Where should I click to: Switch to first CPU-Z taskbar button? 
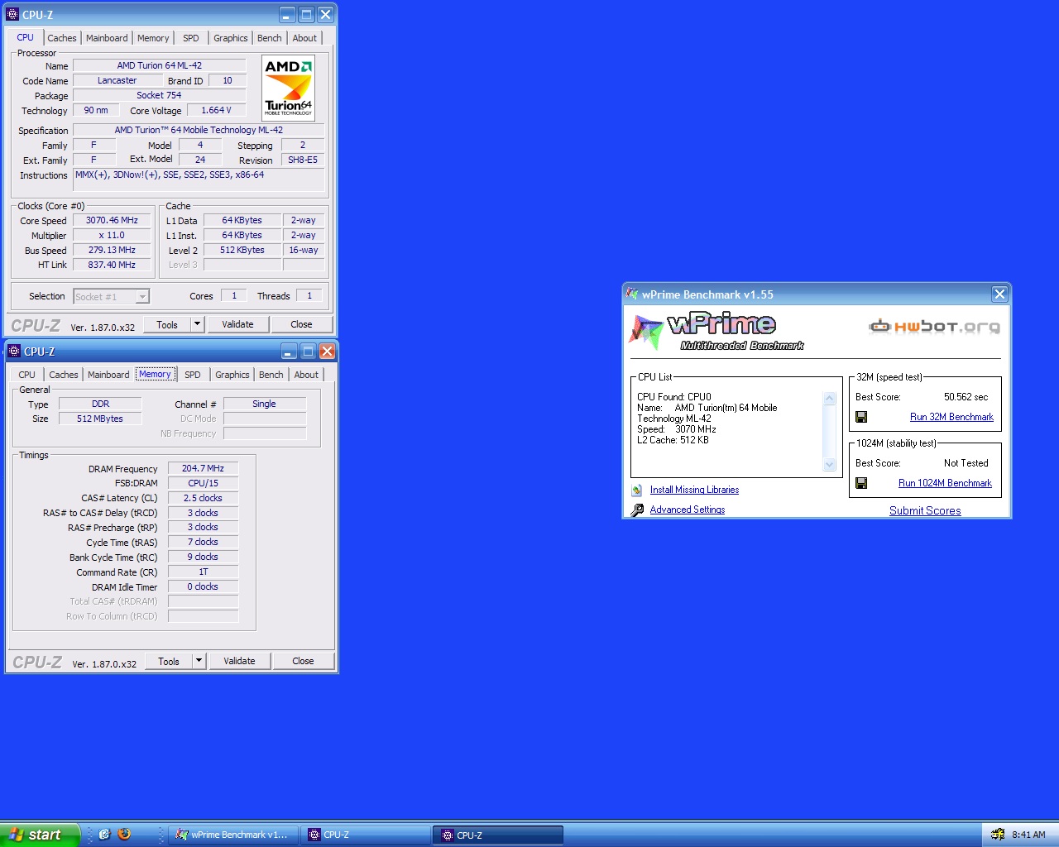(365, 835)
